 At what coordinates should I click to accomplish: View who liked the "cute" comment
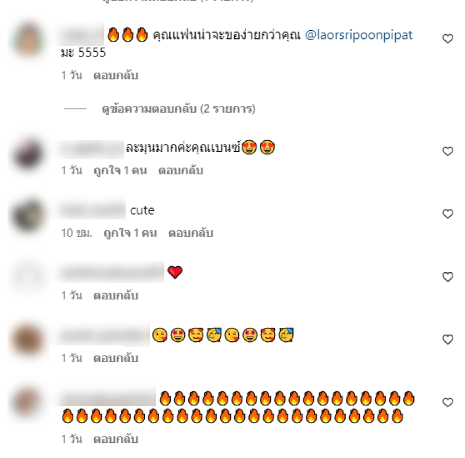click(x=130, y=233)
